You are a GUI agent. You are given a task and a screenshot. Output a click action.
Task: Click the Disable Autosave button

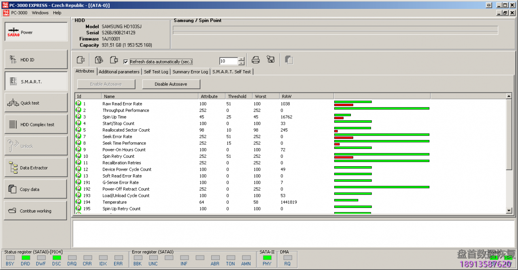click(x=171, y=84)
